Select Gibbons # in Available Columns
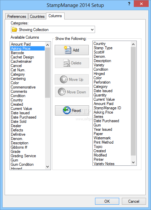The width and height of the screenshot is (151, 210). click(x=27, y=147)
